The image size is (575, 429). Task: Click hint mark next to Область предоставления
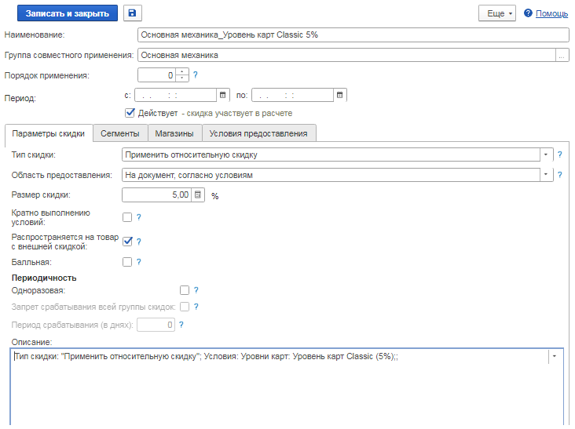click(559, 175)
